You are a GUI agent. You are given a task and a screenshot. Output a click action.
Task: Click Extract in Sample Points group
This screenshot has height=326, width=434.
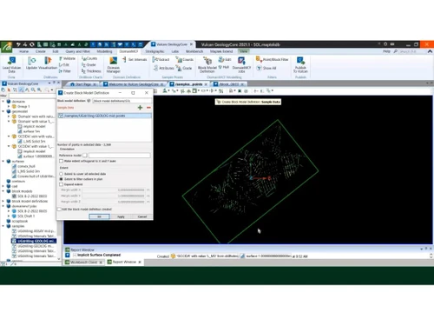point(161,59)
